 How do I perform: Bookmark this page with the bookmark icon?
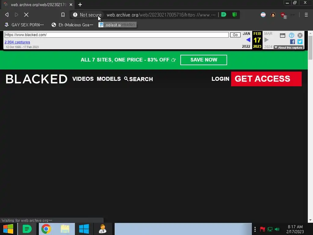(63, 15)
